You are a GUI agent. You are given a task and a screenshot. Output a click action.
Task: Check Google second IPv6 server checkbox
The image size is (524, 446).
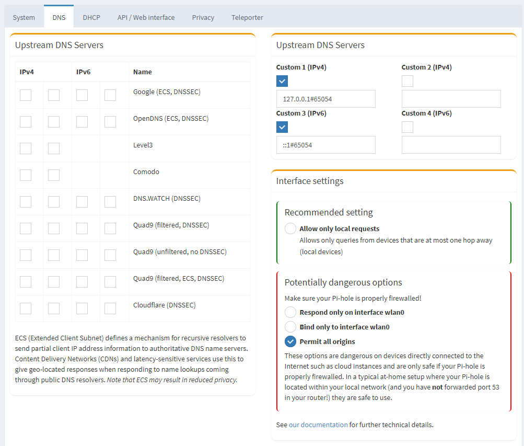coord(110,95)
